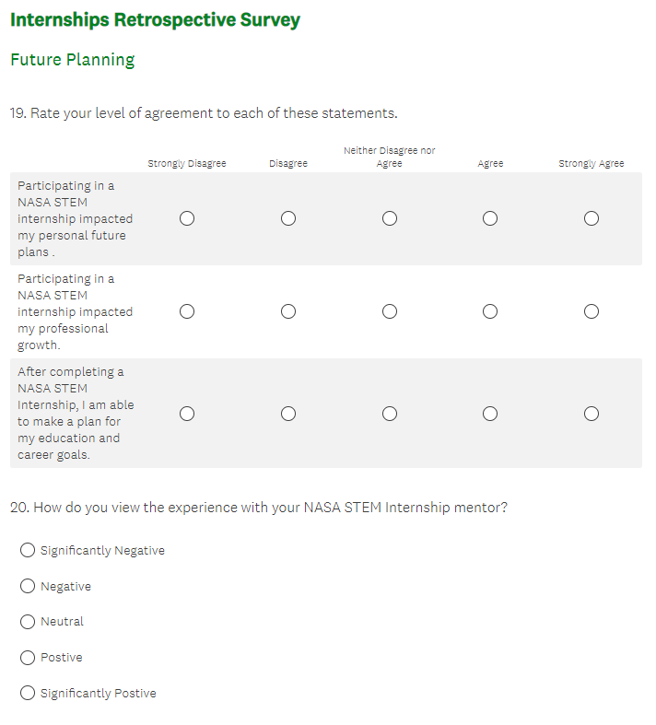Screen dimensions: 656x725
Task: Choose Disagree for professional growth statement
Action: coord(288,311)
